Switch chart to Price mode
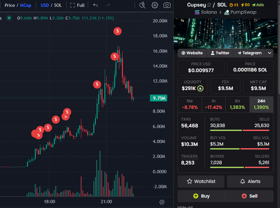The height and width of the screenshot is (208, 280). (10, 5)
